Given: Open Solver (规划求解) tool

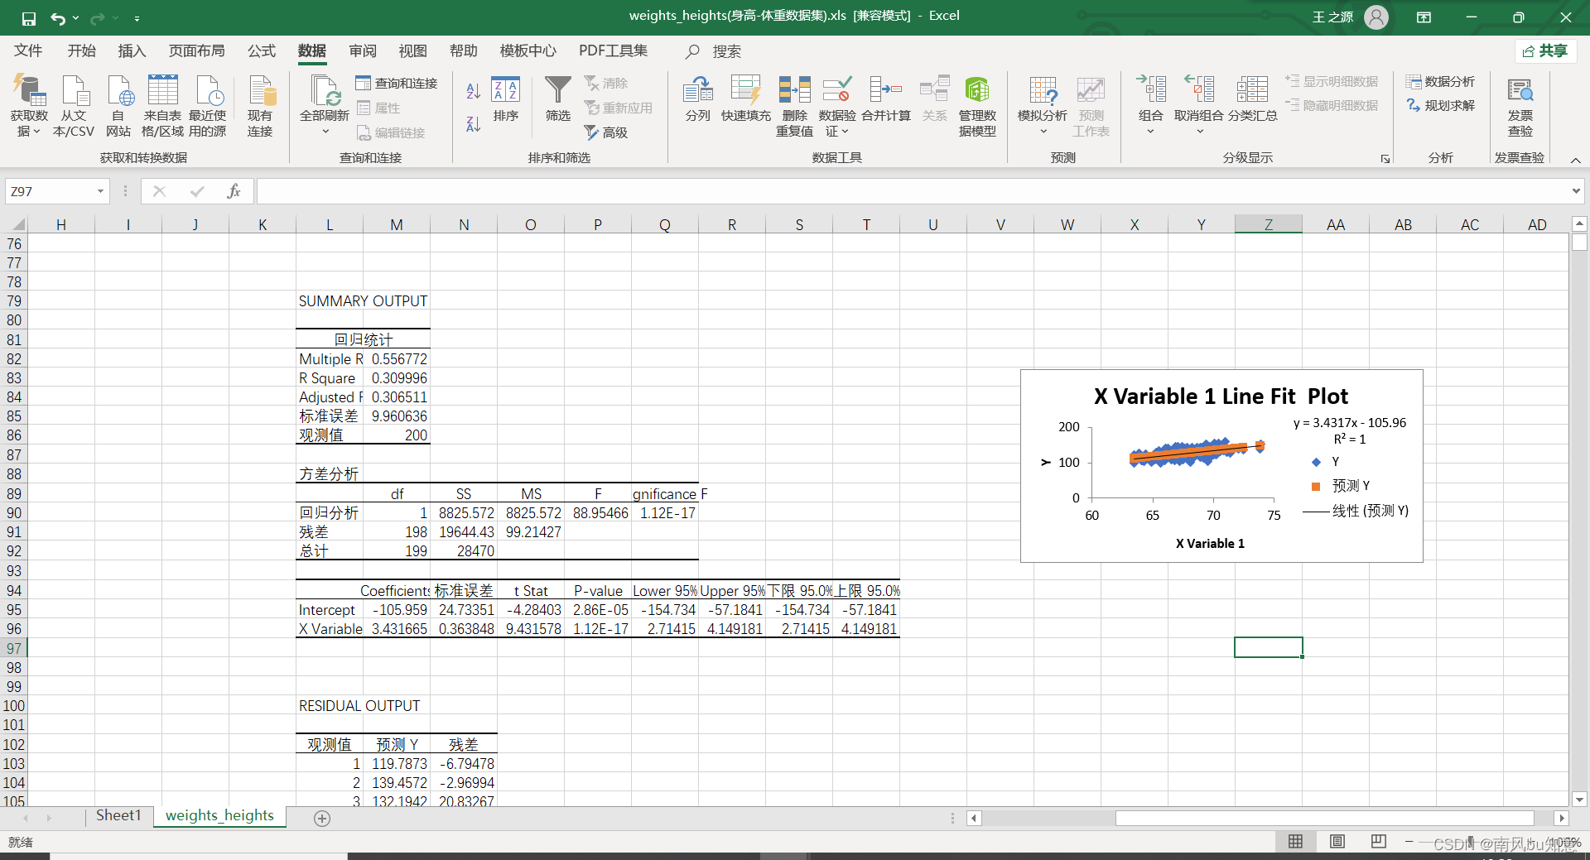Looking at the screenshot, I should click(x=1440, y=106).
